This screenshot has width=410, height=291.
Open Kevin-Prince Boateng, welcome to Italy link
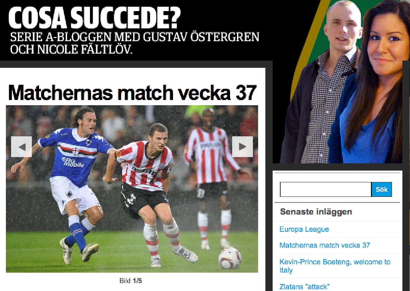335,266
